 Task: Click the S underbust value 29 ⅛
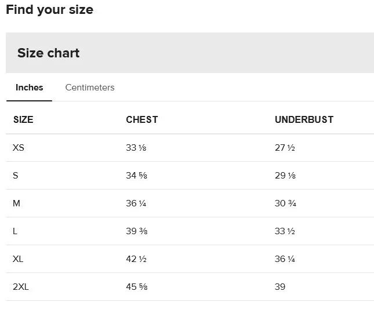pos(285,176)
